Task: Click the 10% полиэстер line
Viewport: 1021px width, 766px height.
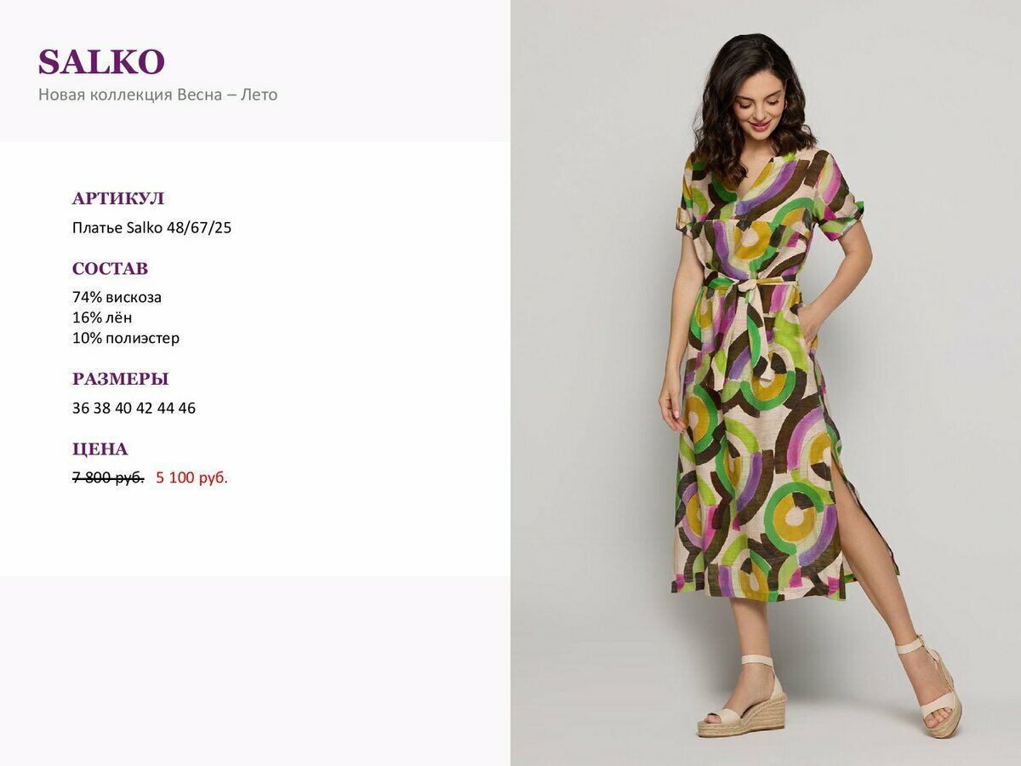Action: (126, 338)
